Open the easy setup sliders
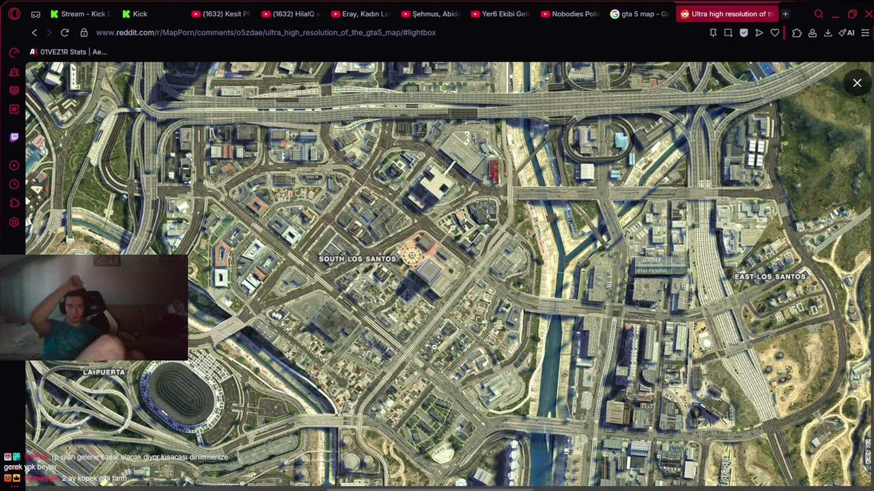The height and width of the screenshot is (491, 874). pyautogui.click(x=865, y=33)
